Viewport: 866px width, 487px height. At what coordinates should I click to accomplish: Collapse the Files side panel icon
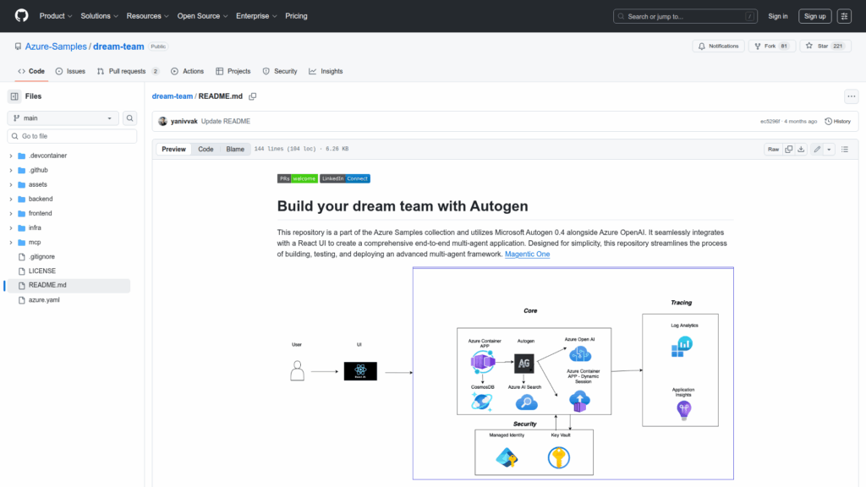click(x=14, y=96)
